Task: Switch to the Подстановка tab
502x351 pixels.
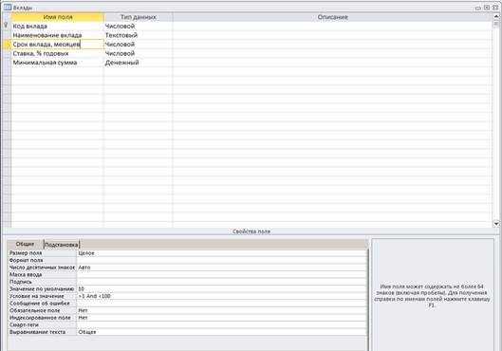Action: click(x=61, y=245)
